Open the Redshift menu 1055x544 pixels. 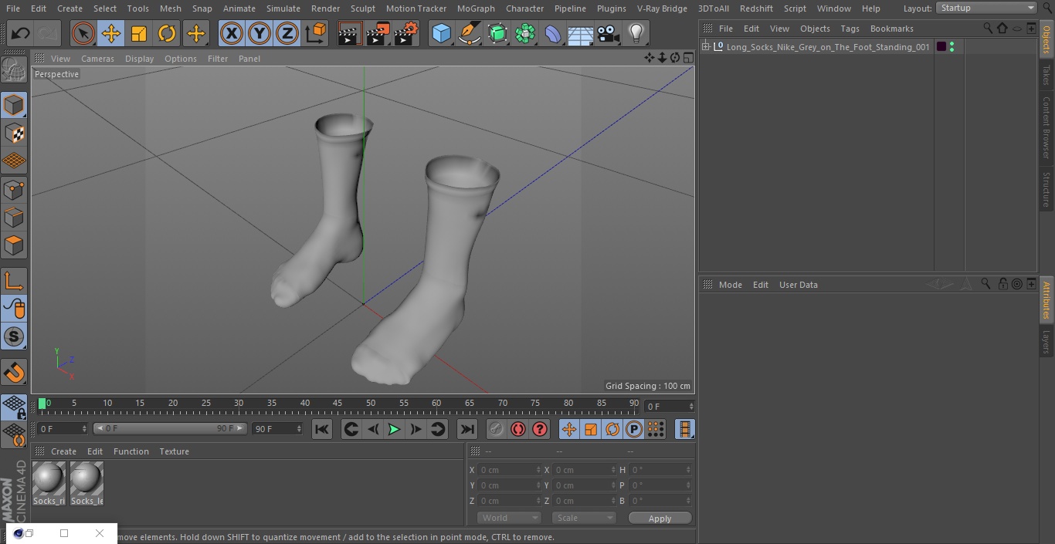click(x=756, y=8)
